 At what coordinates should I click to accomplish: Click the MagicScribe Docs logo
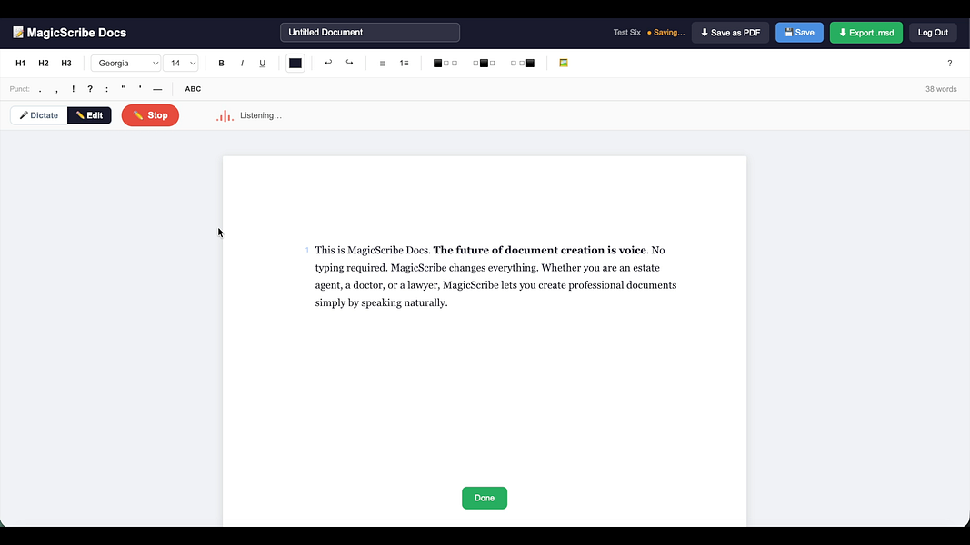click(69, 33)
